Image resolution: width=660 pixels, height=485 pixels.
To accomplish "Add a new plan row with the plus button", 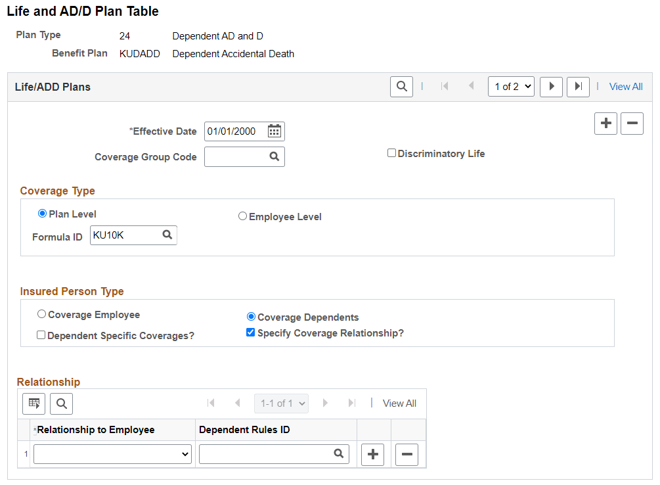I will pyautogui.click(x=605, y=123).
